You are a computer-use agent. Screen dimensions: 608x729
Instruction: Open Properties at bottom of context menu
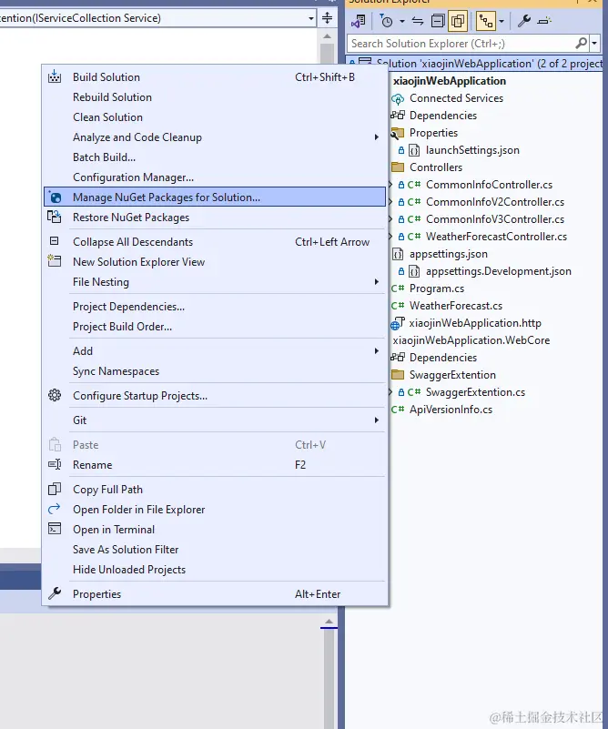tap(215, 594)
